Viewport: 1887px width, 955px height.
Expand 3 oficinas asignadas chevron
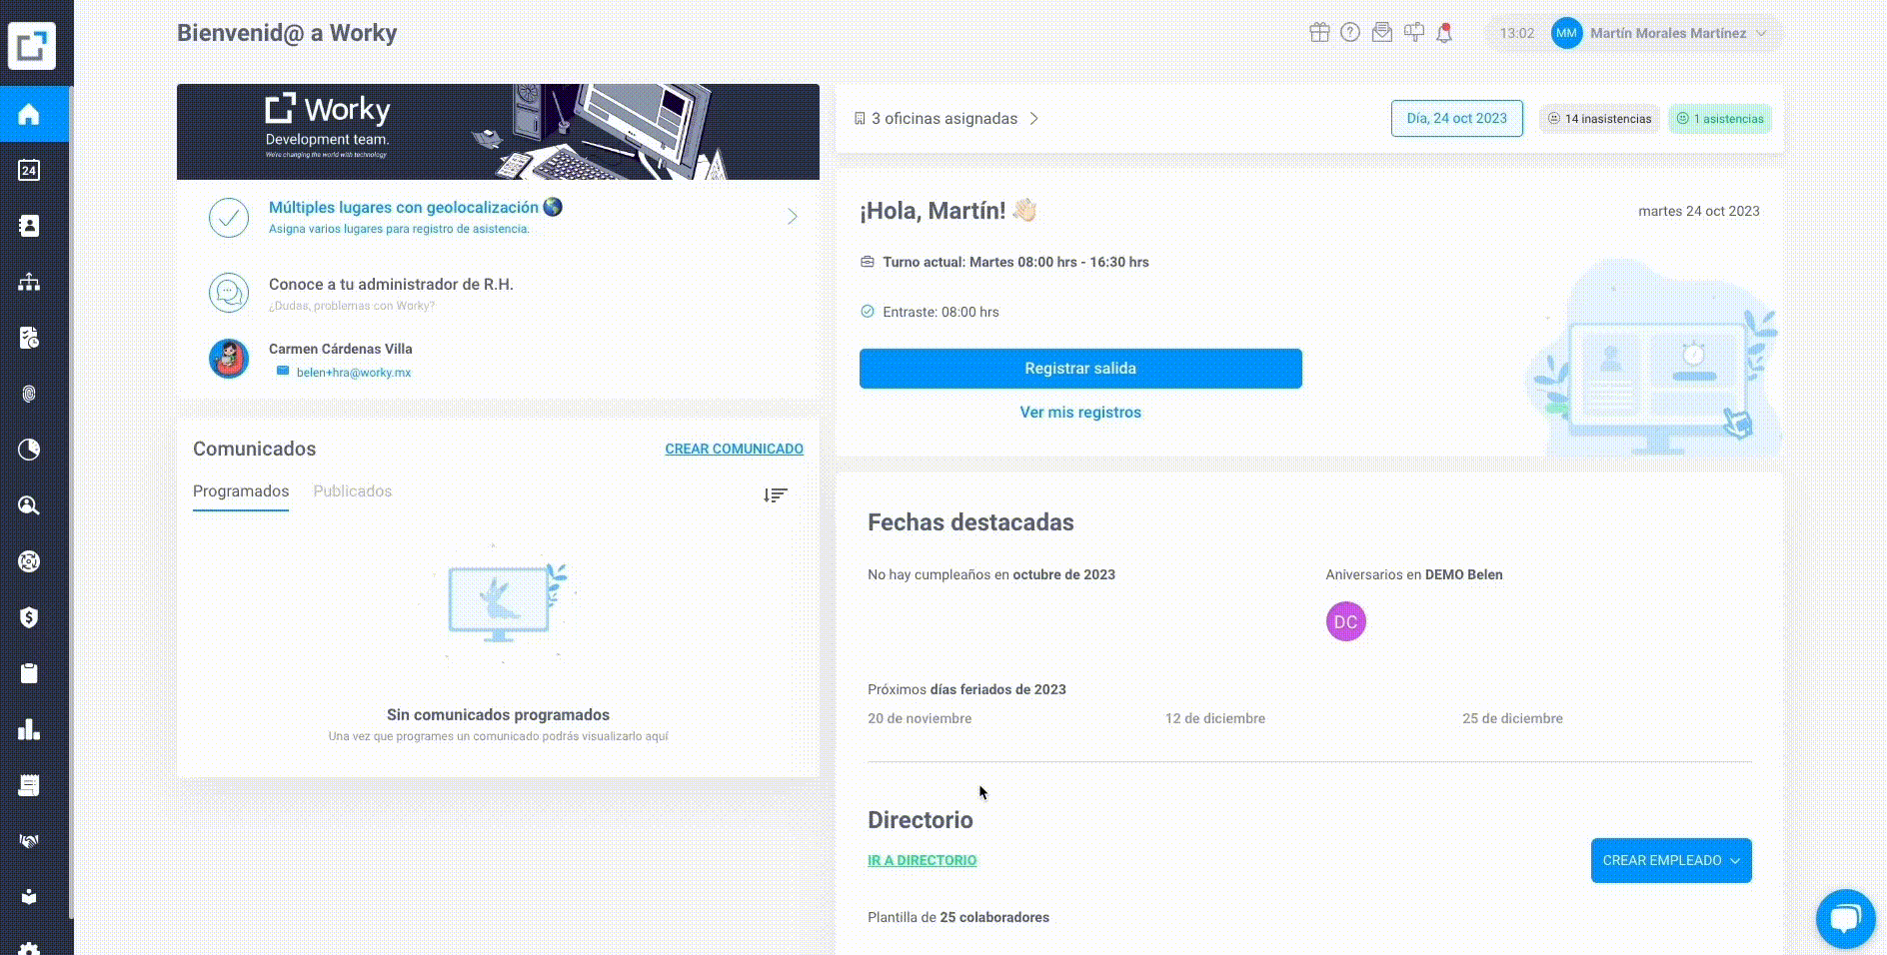tap(1034, 118)
